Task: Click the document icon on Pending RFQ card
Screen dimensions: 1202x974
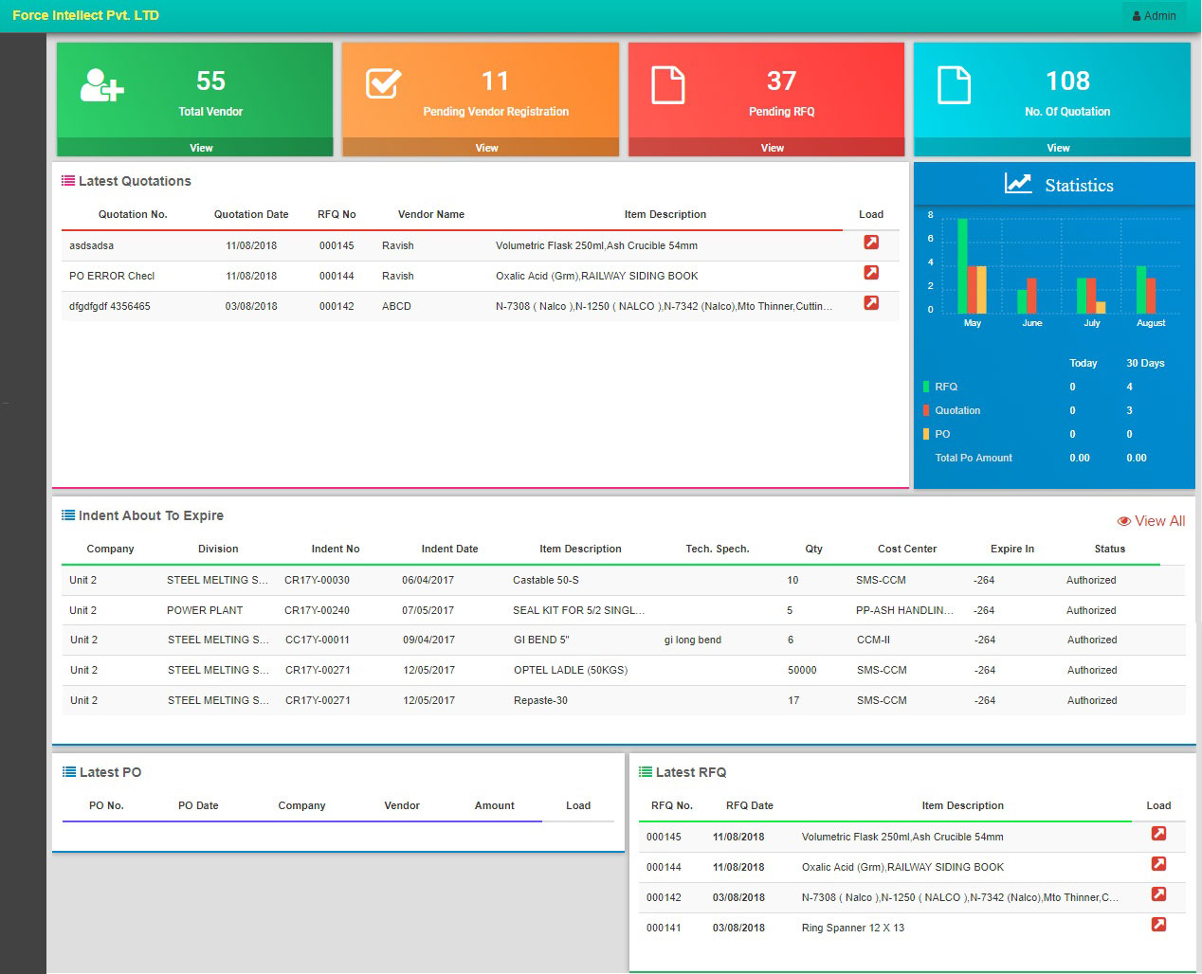Action: pyautogui.click(x=667, y=83)
